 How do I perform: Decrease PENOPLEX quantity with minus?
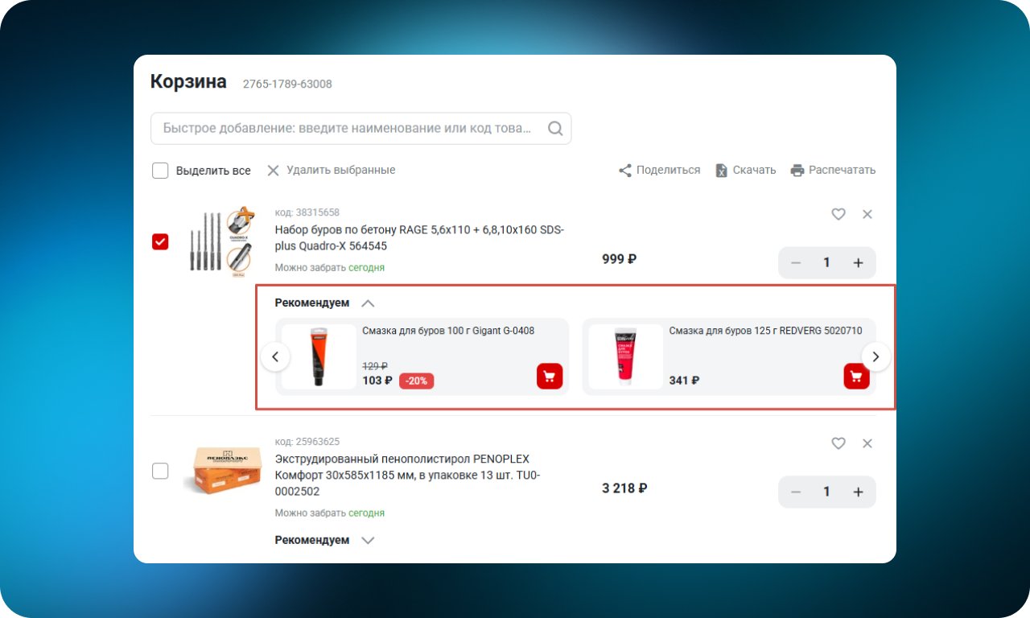[x=796, y=492]
